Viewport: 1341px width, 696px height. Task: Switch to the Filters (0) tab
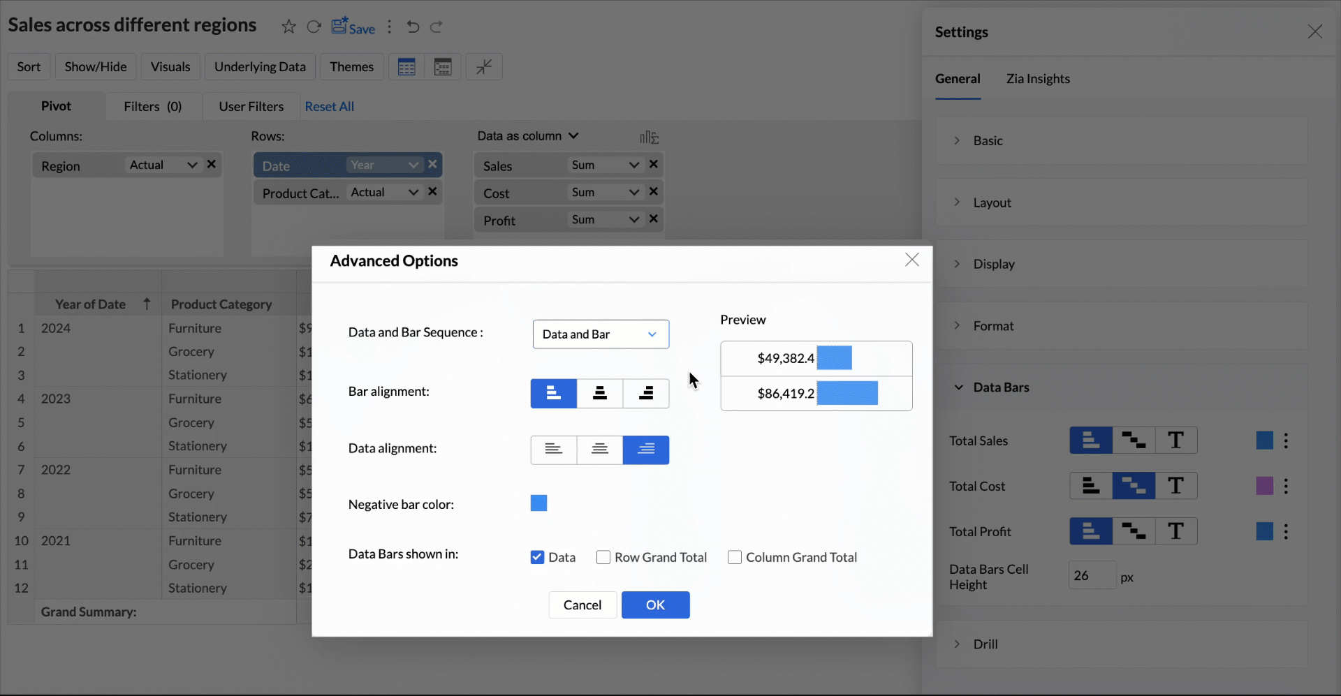[153, 107]
